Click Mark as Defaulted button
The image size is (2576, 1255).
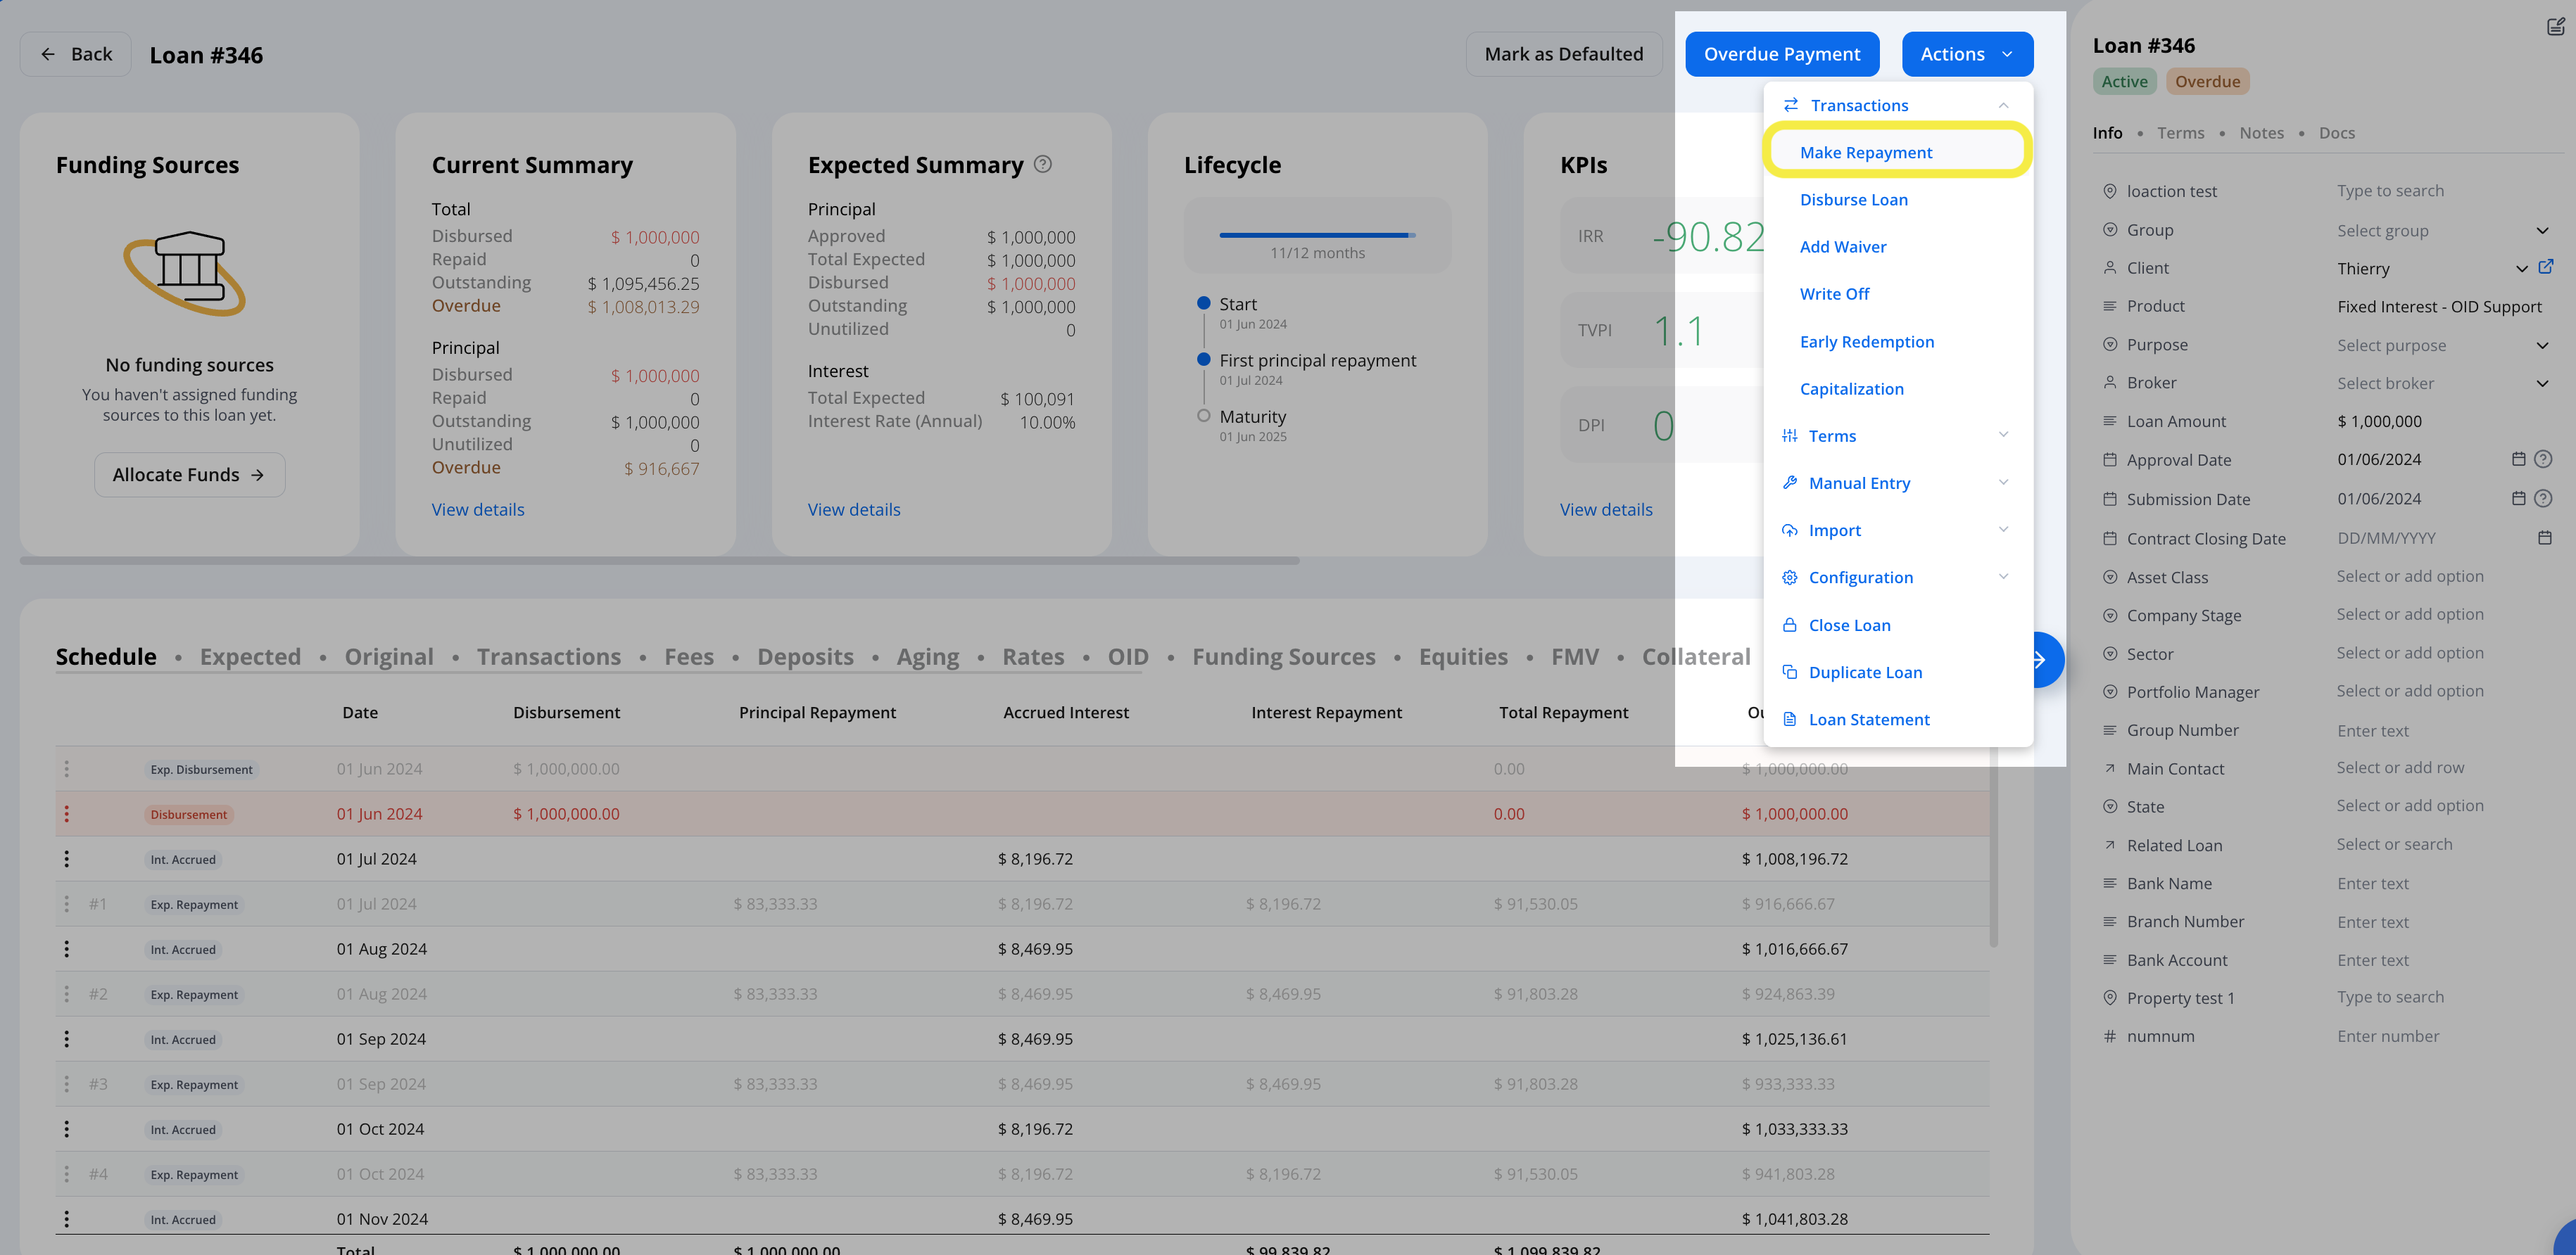pos(1563,54)
